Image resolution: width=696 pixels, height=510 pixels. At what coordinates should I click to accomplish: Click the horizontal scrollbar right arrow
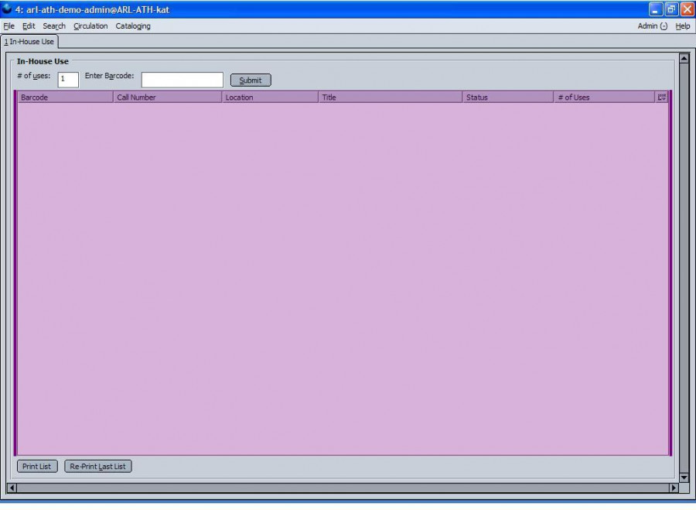click(673, 488)
